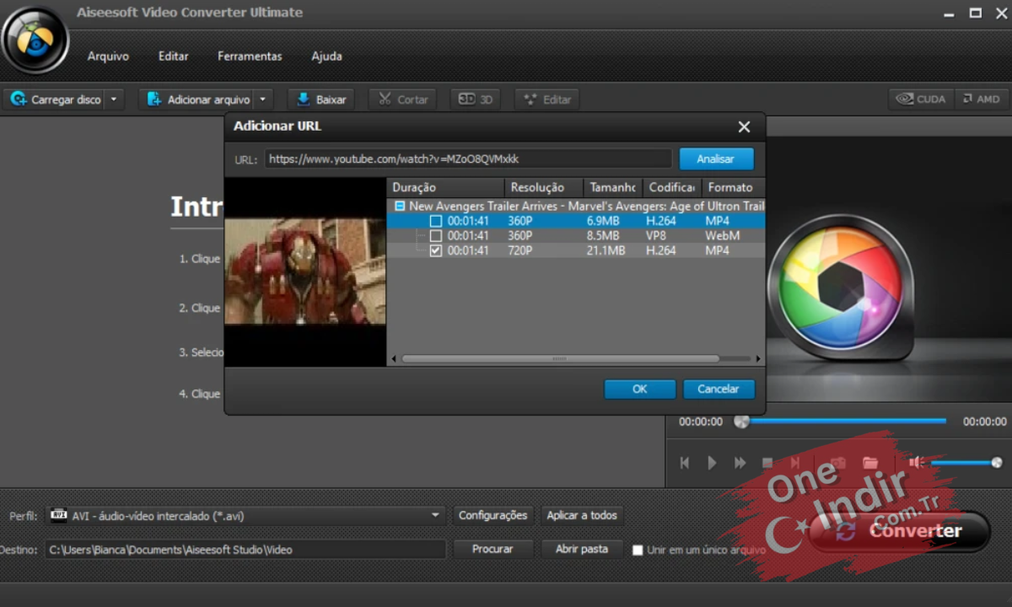Click the next track playback button
Viewport: 1012px width, 607px height.
click(795, 463)
